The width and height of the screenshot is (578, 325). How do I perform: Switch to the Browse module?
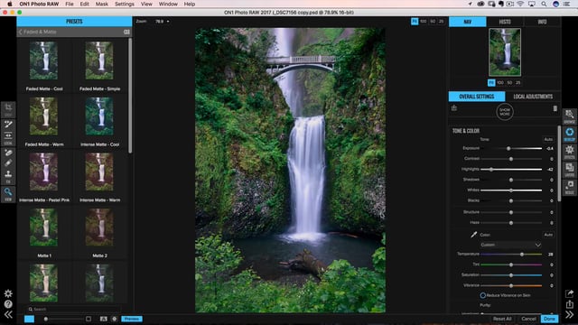[x=570, y=116]
